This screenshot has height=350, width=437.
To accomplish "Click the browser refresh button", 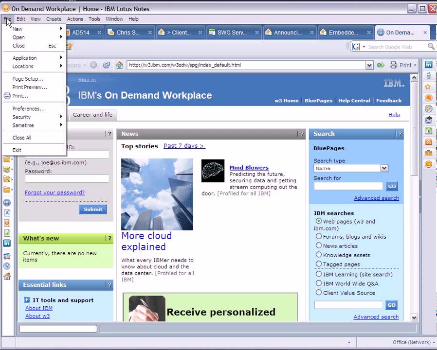I will click(106, 65).
